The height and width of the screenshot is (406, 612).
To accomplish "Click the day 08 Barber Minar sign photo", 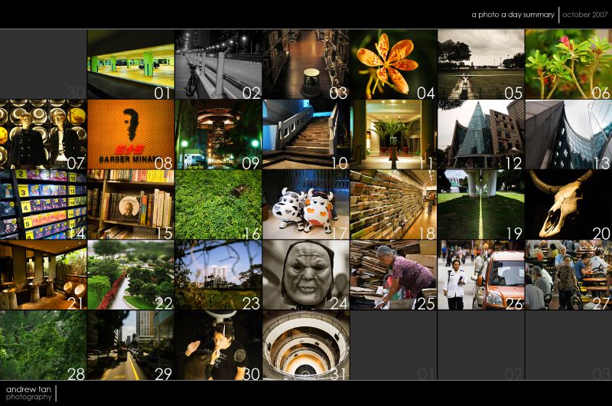I will (x=131, y=134).
